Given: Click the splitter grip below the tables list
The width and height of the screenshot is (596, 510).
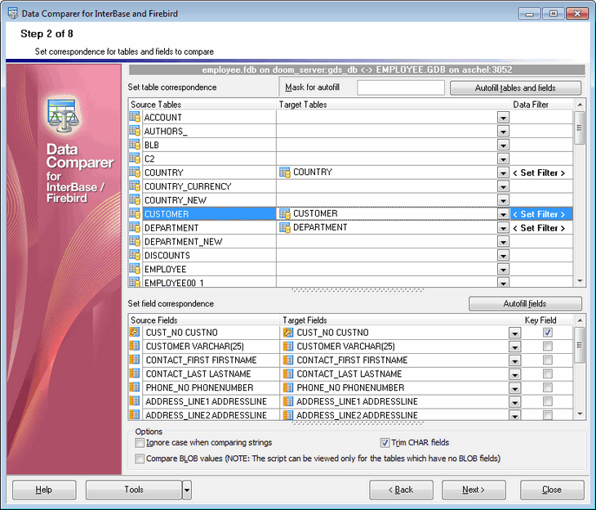Looking at the screenshot, I should (x=358, y=290).
